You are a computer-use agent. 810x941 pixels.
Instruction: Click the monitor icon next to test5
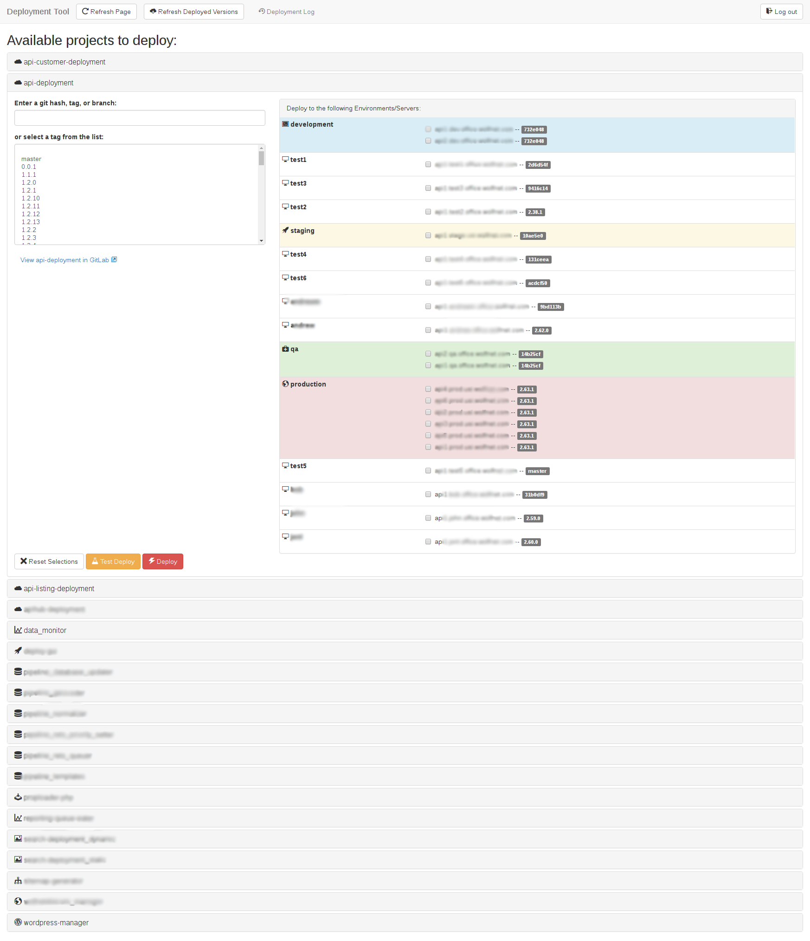click(x=285, y=465)
